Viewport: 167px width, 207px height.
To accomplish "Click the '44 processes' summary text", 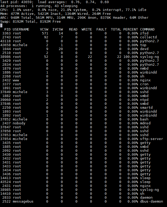I will (x=14, y=6).
